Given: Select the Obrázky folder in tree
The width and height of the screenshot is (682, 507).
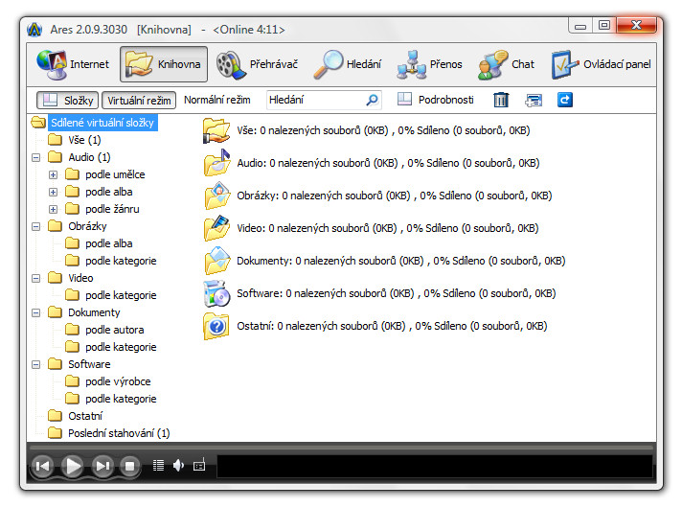Looking at the screenshot, I should 87,226.
